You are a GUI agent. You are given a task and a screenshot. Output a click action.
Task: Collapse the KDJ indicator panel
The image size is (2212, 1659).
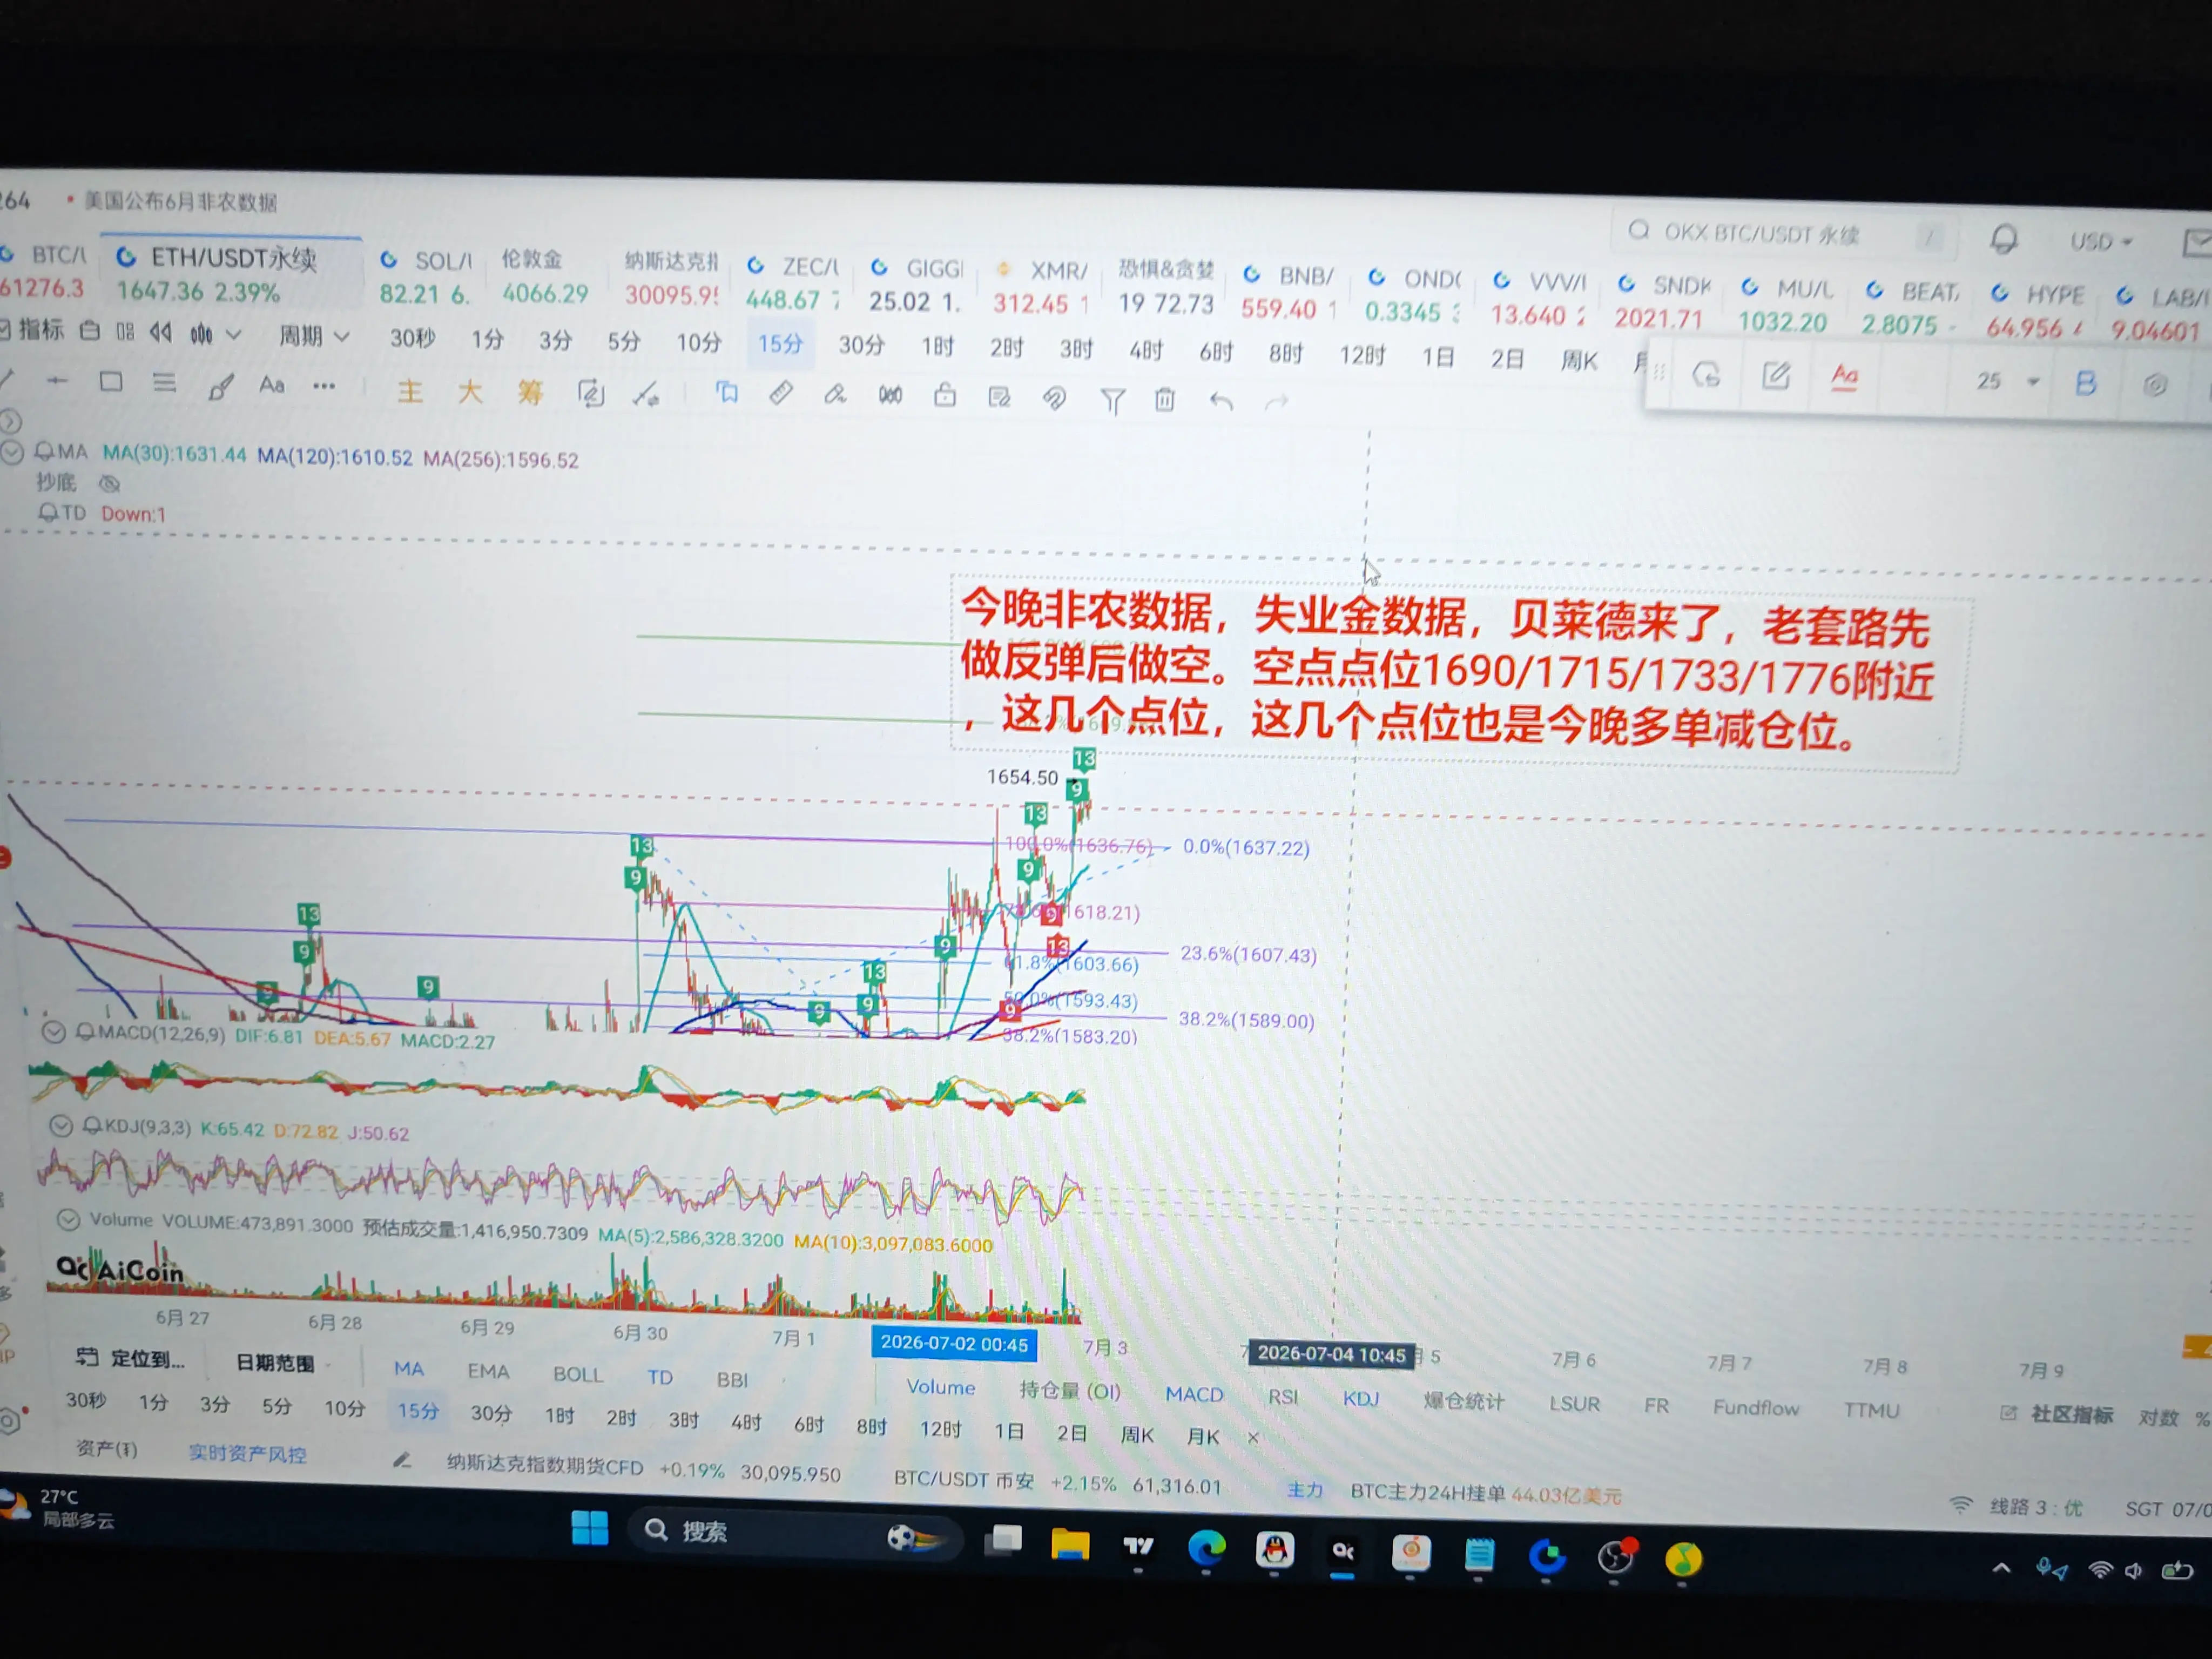click(61, 1126)
